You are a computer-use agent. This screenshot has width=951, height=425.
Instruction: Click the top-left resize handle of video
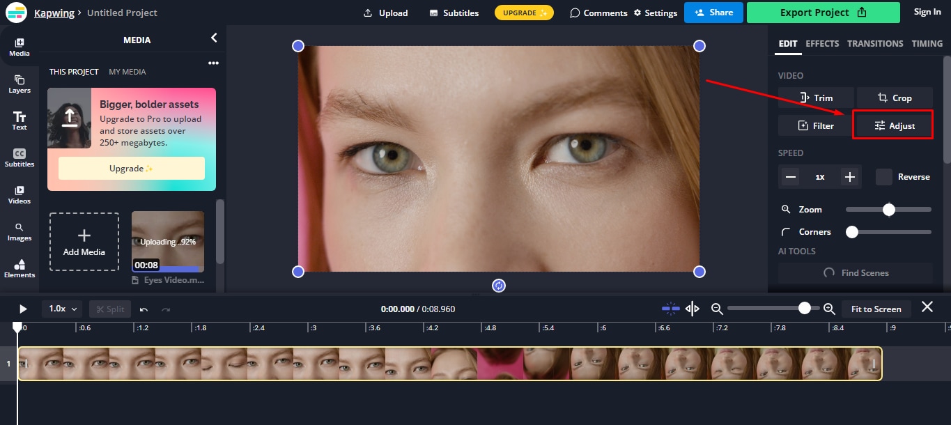298,46
